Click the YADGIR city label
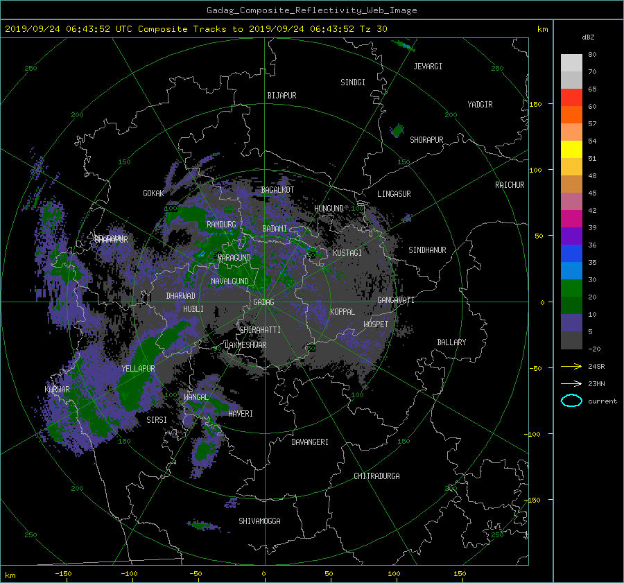Image resolution: width=624 pixels, height=583 pixels. coord(480,105)
